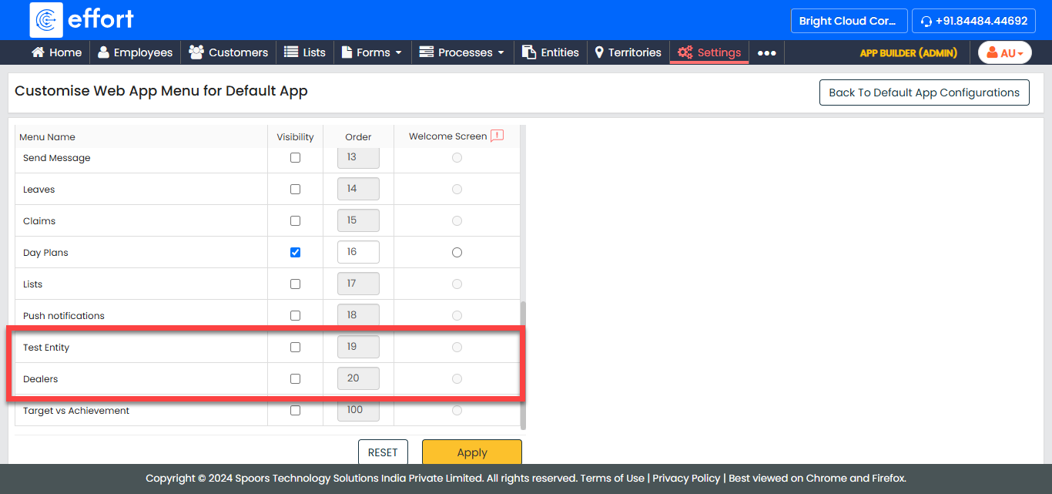1052x494 pixels.
Task: Click the Welcome Screen info alert icon
Action: pyautogui.click(x=497, y=136)
